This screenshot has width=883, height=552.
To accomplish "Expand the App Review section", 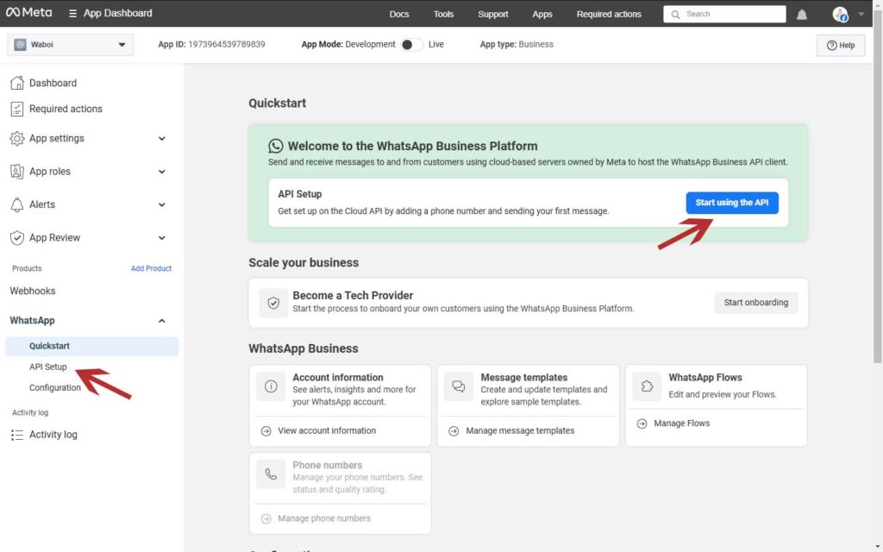I will (x=161, y=238).
